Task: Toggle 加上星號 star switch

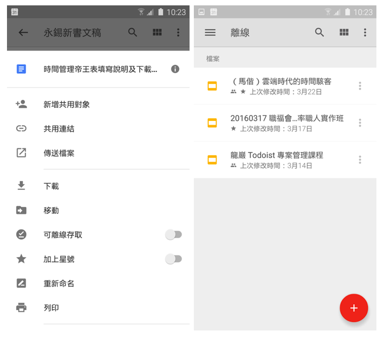Action: [x=173, y=259]
